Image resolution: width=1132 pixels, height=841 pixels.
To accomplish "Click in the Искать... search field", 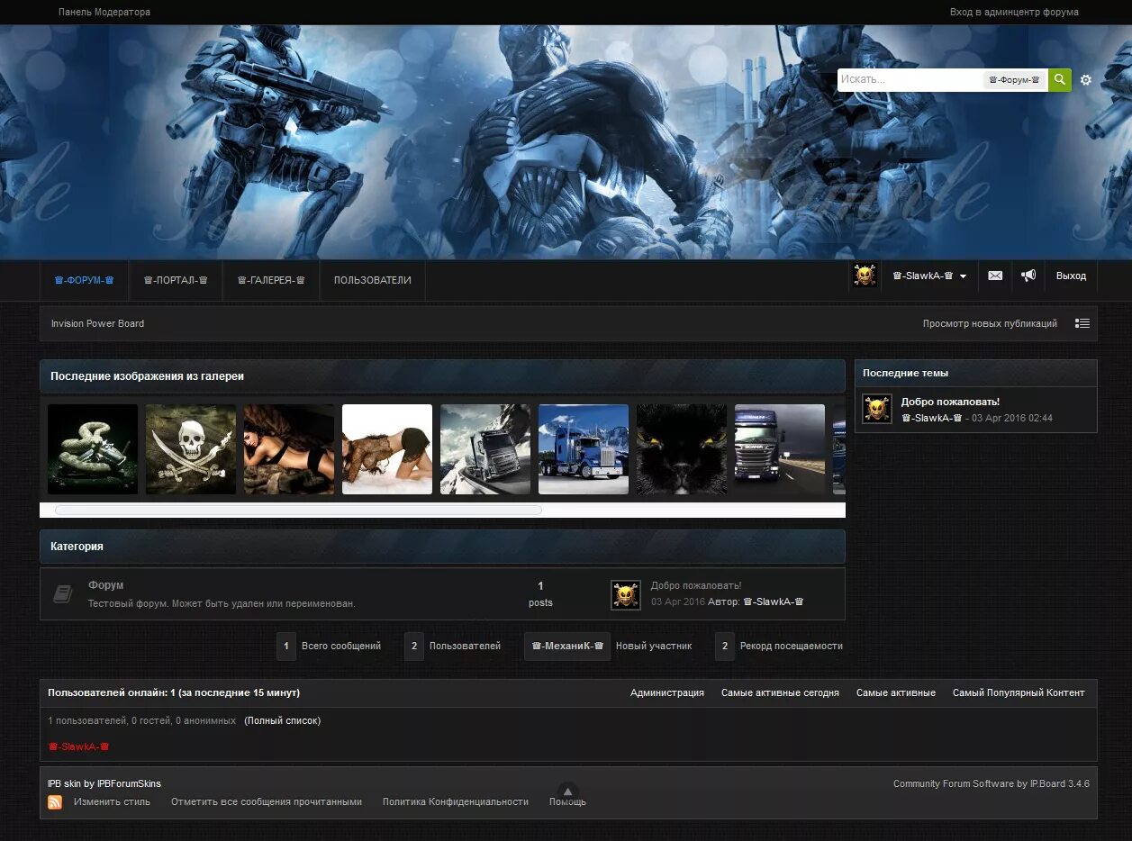I will click(x=910, y=80).
